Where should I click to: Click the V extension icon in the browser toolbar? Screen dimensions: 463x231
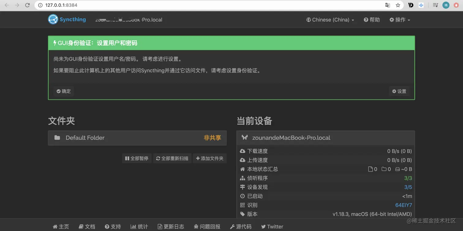[x=411, y=5]
